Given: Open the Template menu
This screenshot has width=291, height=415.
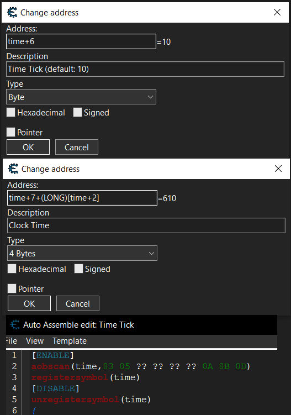Looking at the screenshot, I should [x=70, y=341].
